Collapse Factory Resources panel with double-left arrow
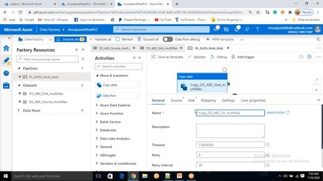The image size is (323, 181). tap(83, 50)
